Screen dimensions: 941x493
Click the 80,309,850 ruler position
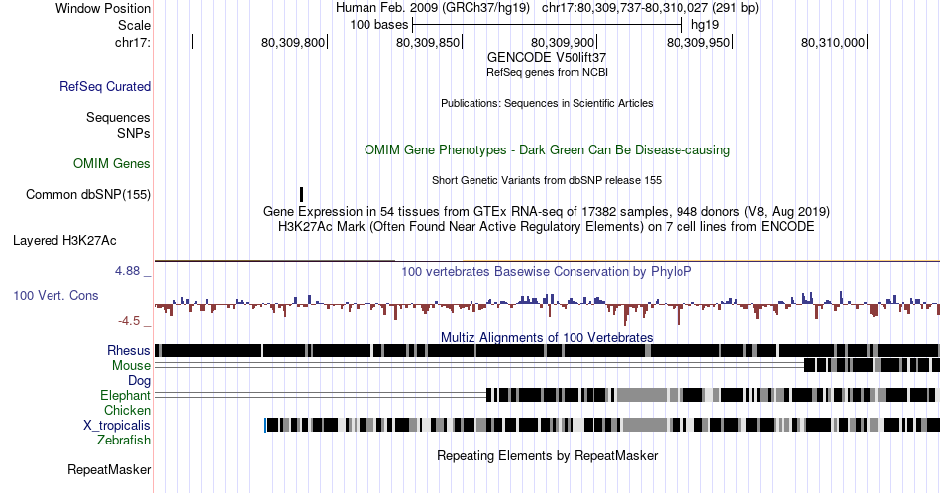click(428, 42)
